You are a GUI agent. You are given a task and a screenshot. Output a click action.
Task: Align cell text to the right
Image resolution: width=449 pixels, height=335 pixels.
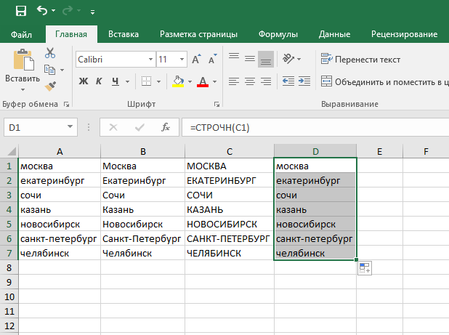(266, 81)
